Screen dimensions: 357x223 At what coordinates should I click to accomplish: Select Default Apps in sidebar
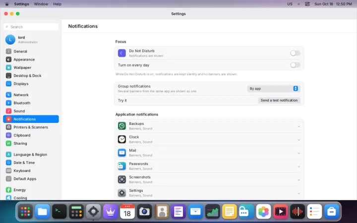pyautogui.click(x=31, y=178)
